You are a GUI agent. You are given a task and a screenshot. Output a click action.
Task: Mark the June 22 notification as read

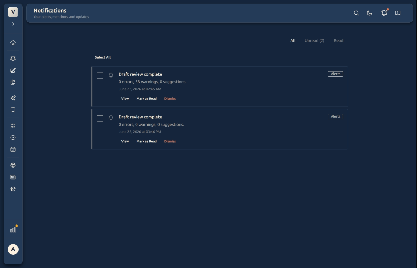coord(146,141)
